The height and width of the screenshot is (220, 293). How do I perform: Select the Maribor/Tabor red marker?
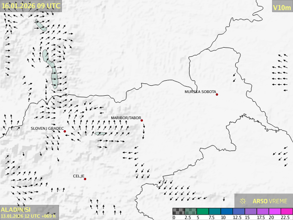142,121
